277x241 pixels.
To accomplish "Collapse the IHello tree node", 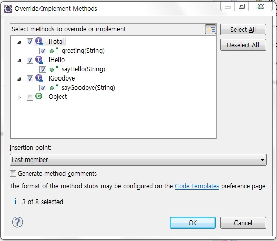I will (19, 61).
